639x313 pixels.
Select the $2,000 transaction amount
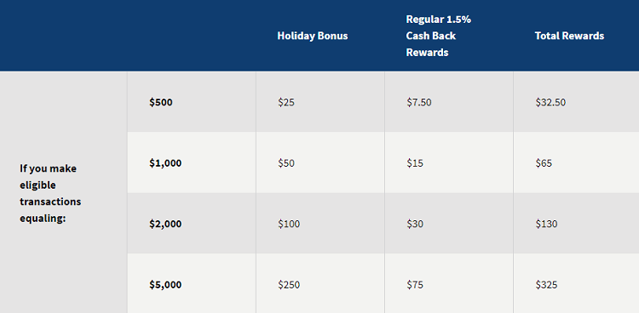tap(165, 224)
